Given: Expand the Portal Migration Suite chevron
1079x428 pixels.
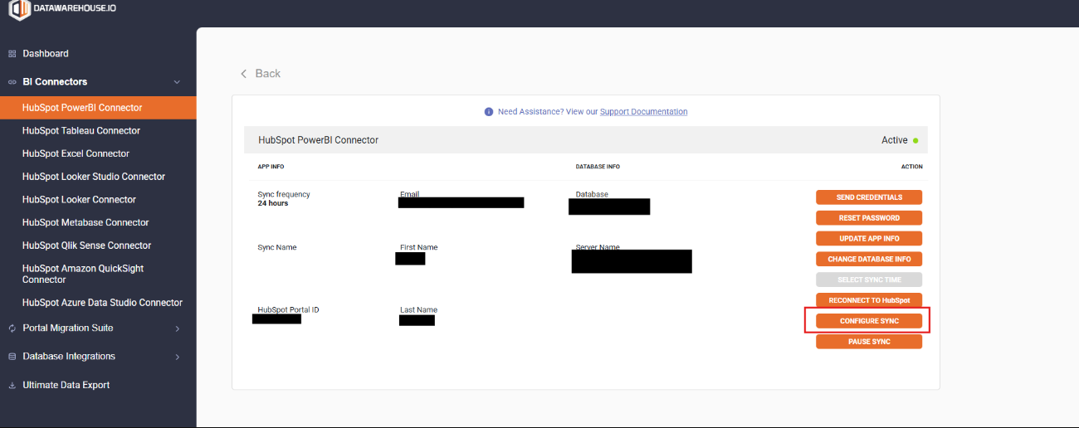Looking at the screenshot, I should point(178,328).
